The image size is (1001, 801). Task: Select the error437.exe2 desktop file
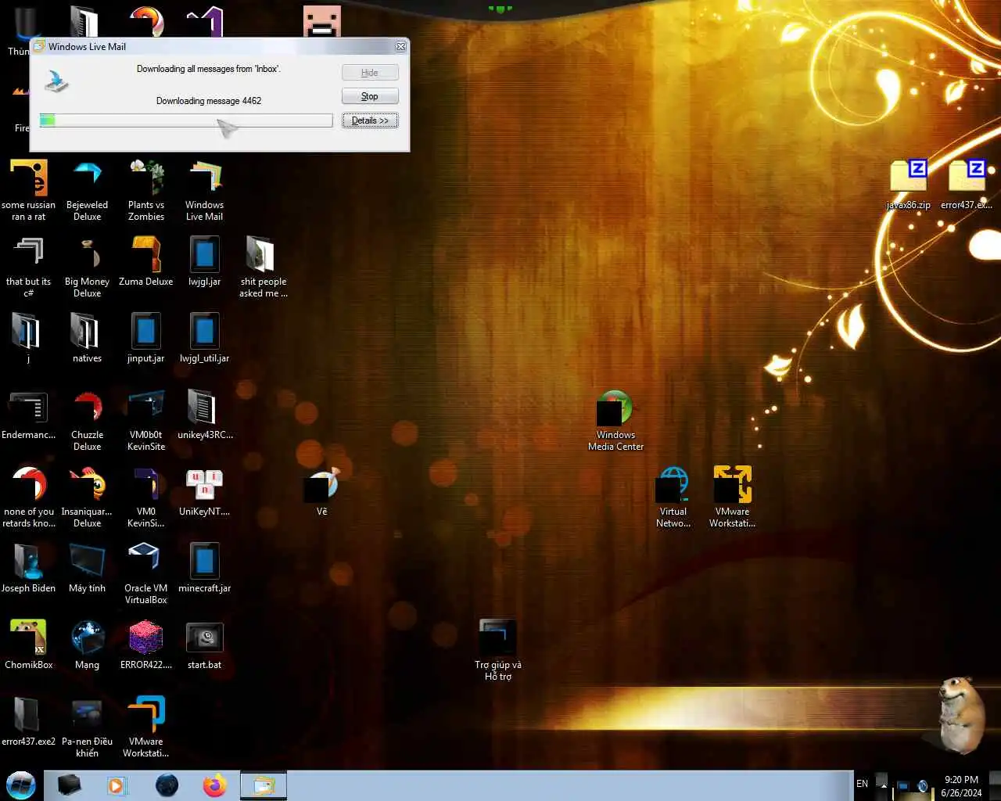(x=29, y=721)
